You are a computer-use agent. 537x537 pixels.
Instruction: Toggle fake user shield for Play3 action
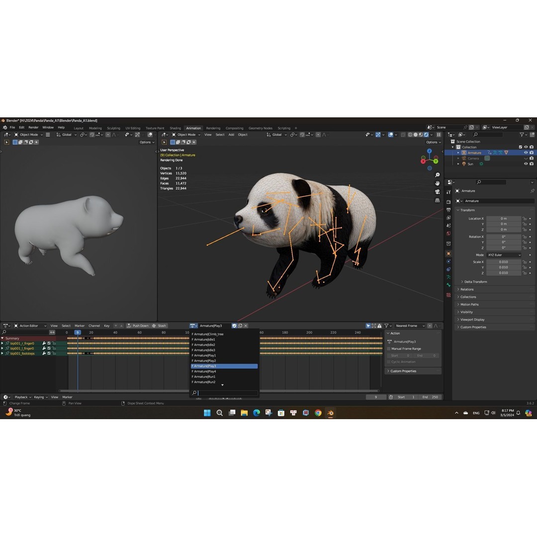(234, 326)
